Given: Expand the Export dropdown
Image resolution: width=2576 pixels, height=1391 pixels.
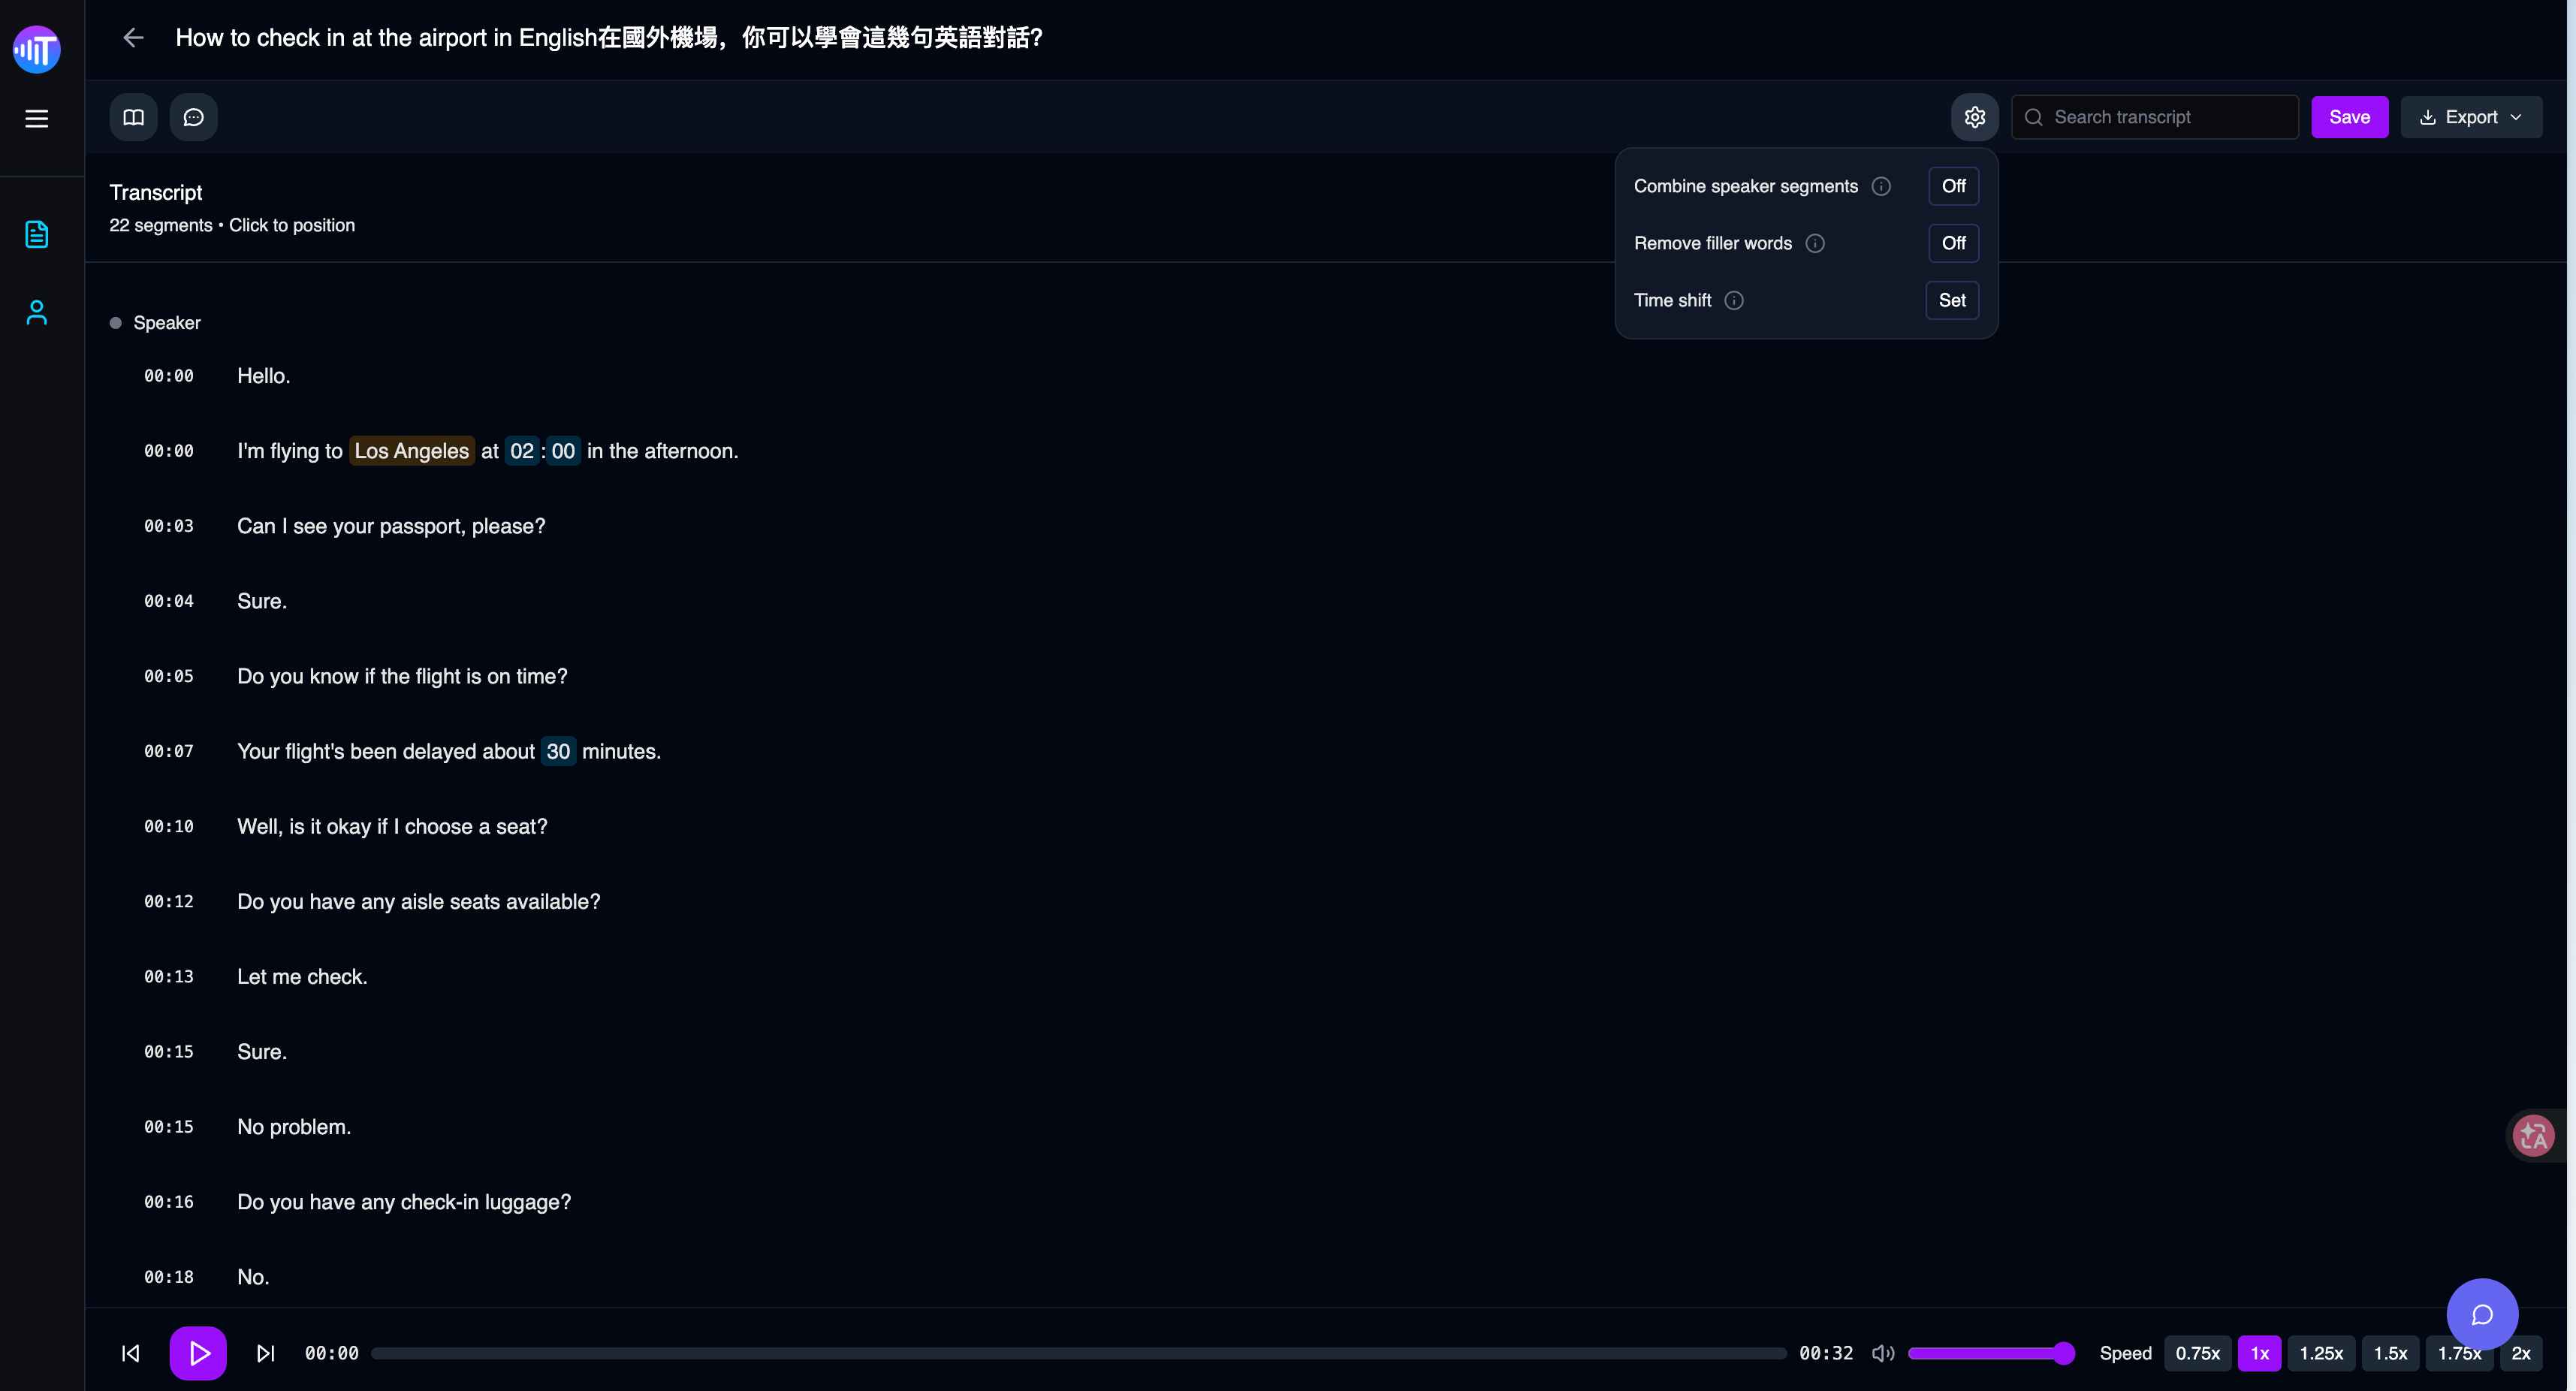Looking at the screenshot, I should (2471, 117).
